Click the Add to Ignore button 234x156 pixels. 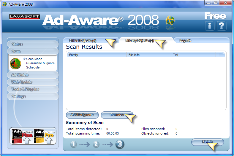point(82,115)
